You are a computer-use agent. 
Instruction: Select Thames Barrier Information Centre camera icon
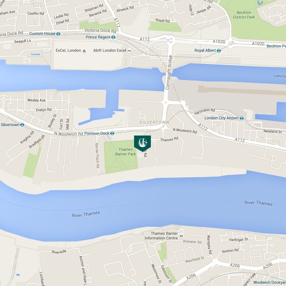point(181,236)
